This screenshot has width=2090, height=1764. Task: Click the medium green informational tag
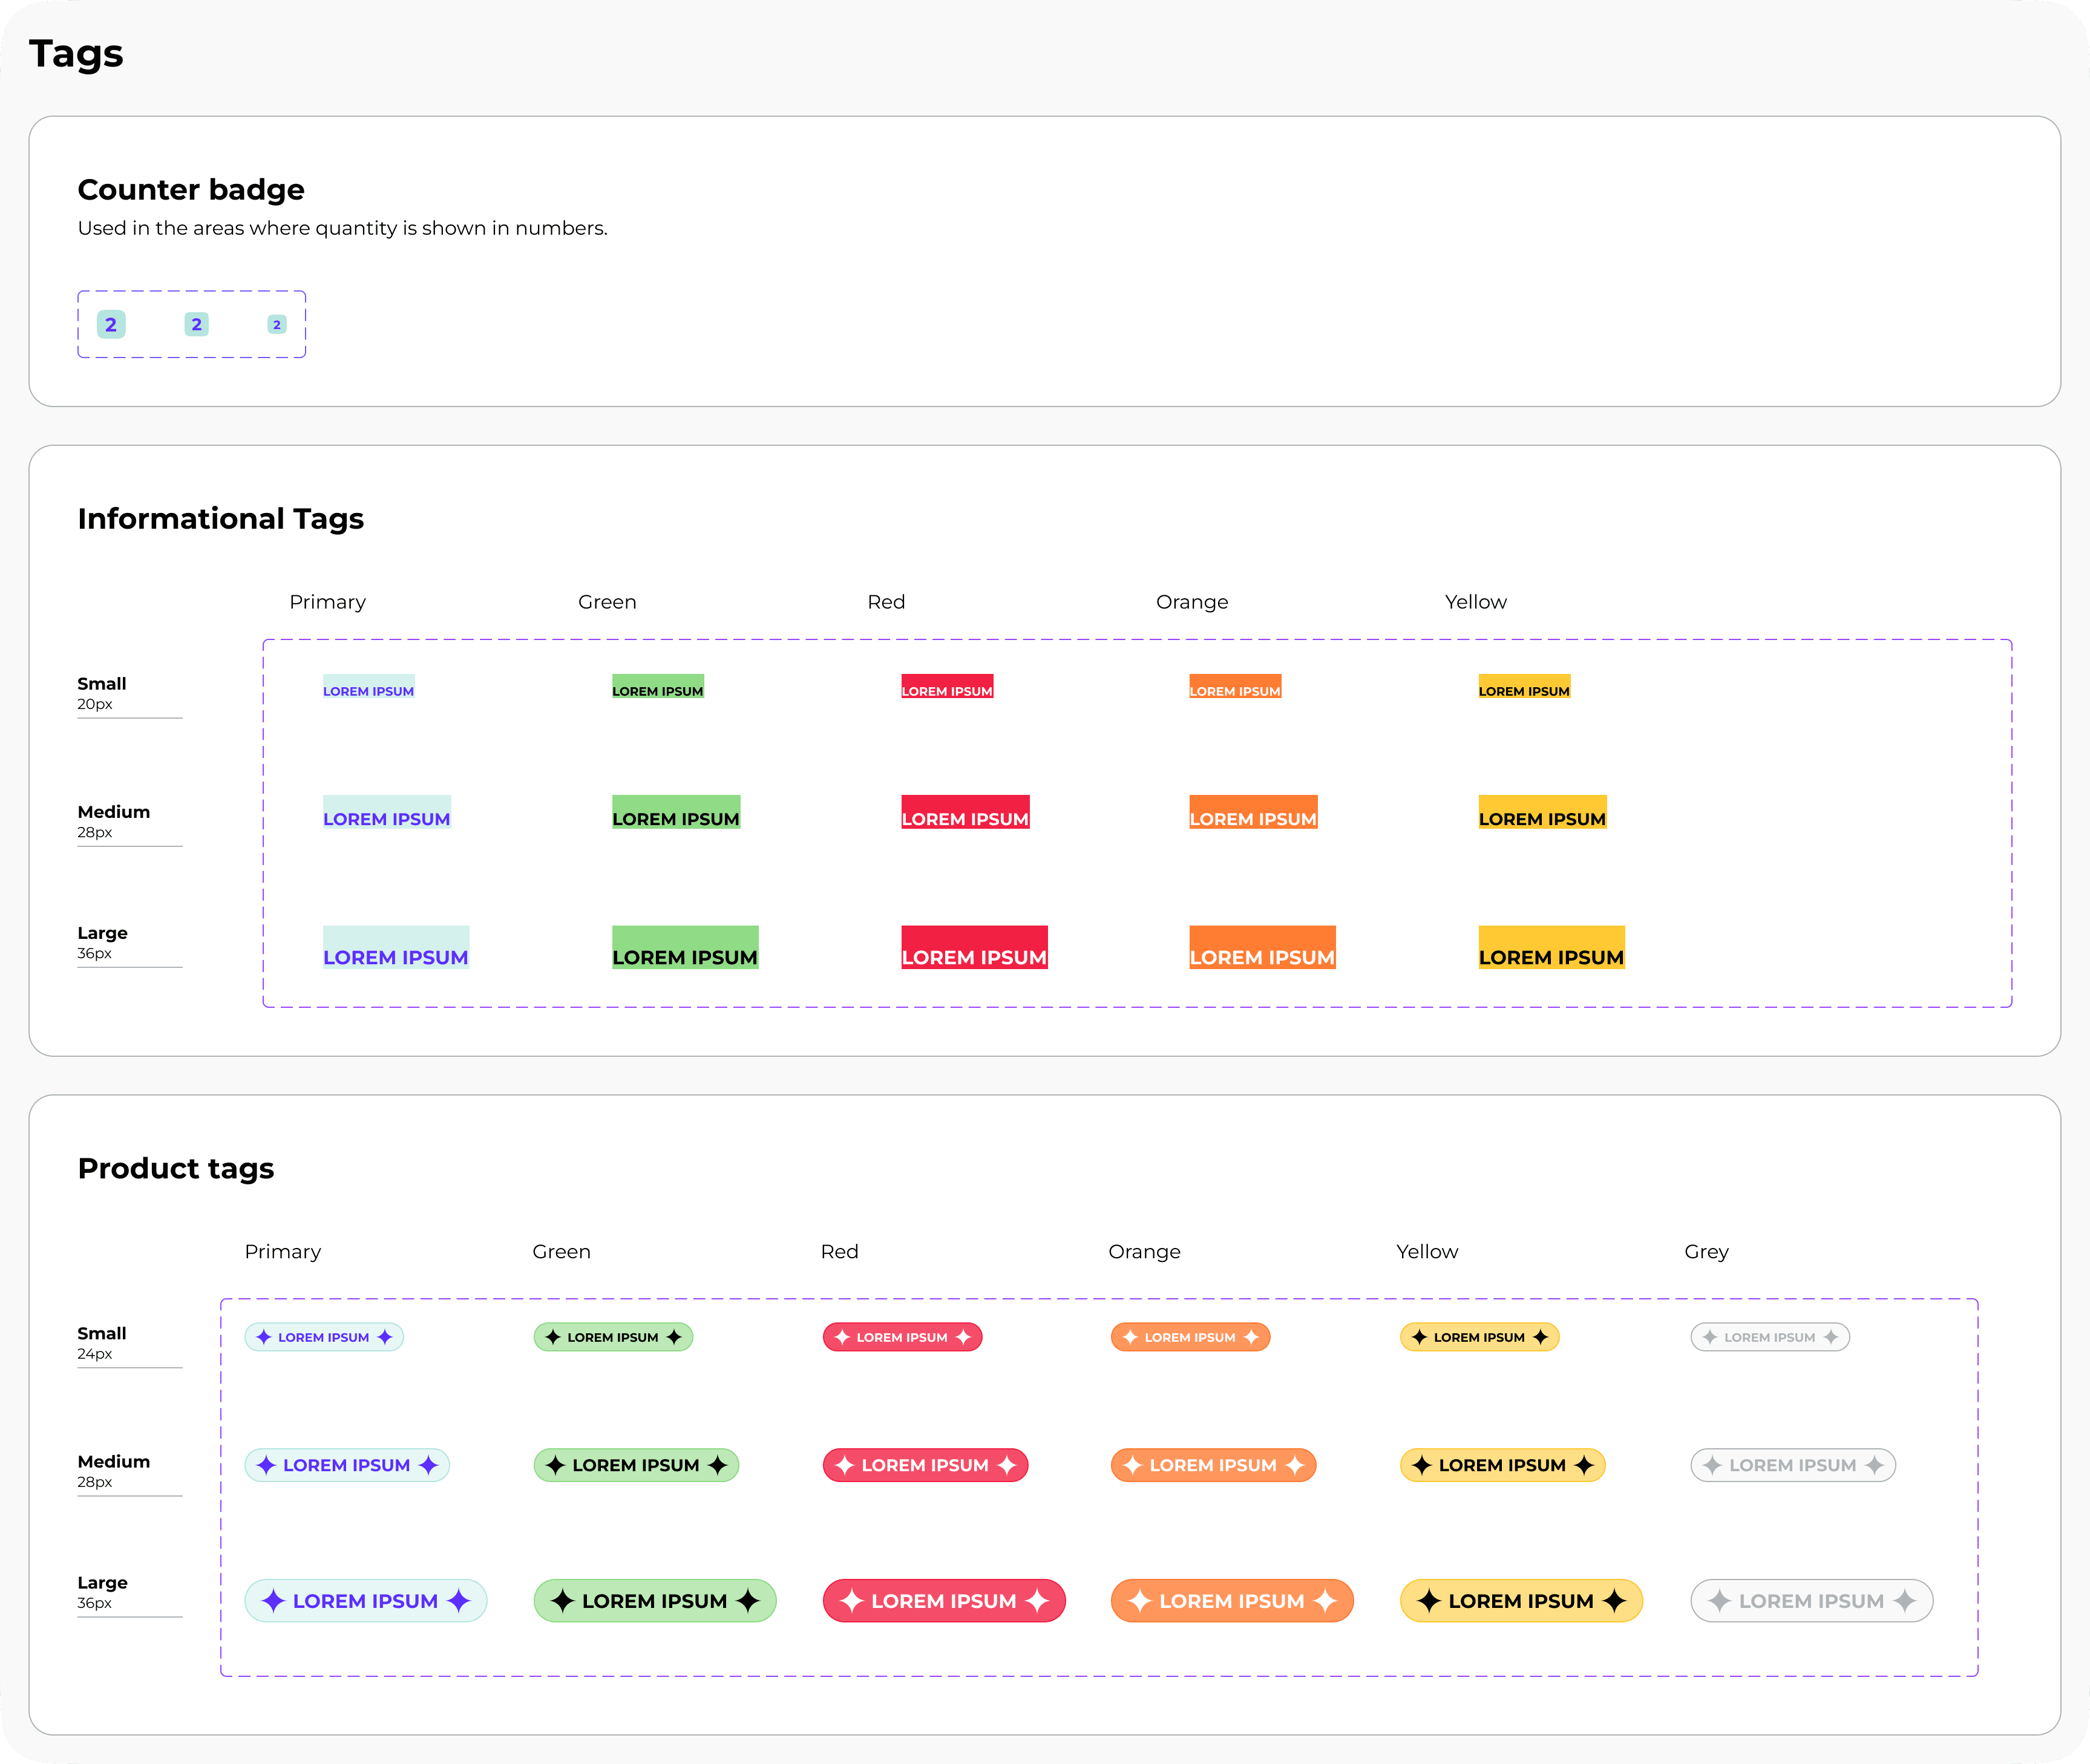(x=676, y=812)
